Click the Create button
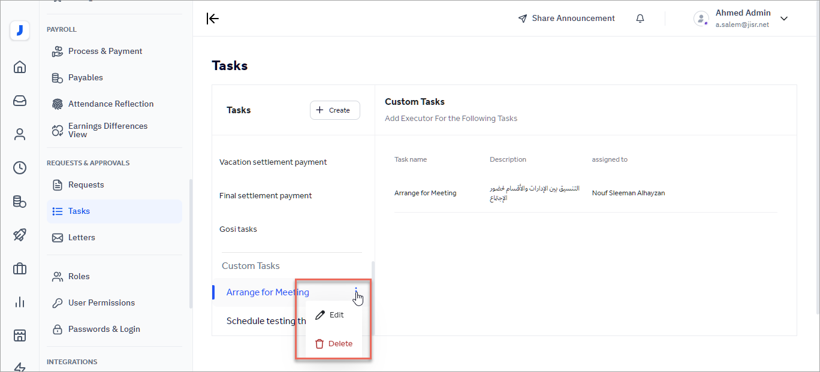This screenshot has width=820, height=372. click(x=334, y=110)
